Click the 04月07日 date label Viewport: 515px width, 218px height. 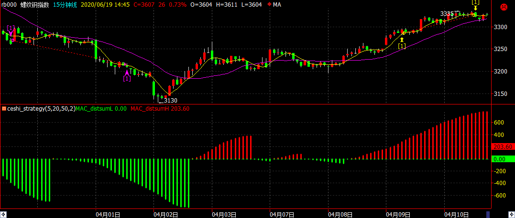[x=282, y=215]
